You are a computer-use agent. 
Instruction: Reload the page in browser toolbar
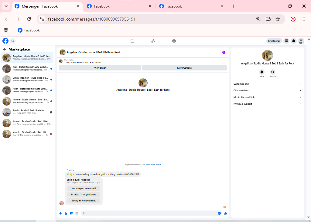29,19
